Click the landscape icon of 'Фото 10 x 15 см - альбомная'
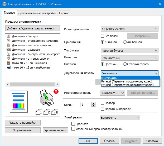The width and height of the screenshot is (164, 146). [9, 67]
